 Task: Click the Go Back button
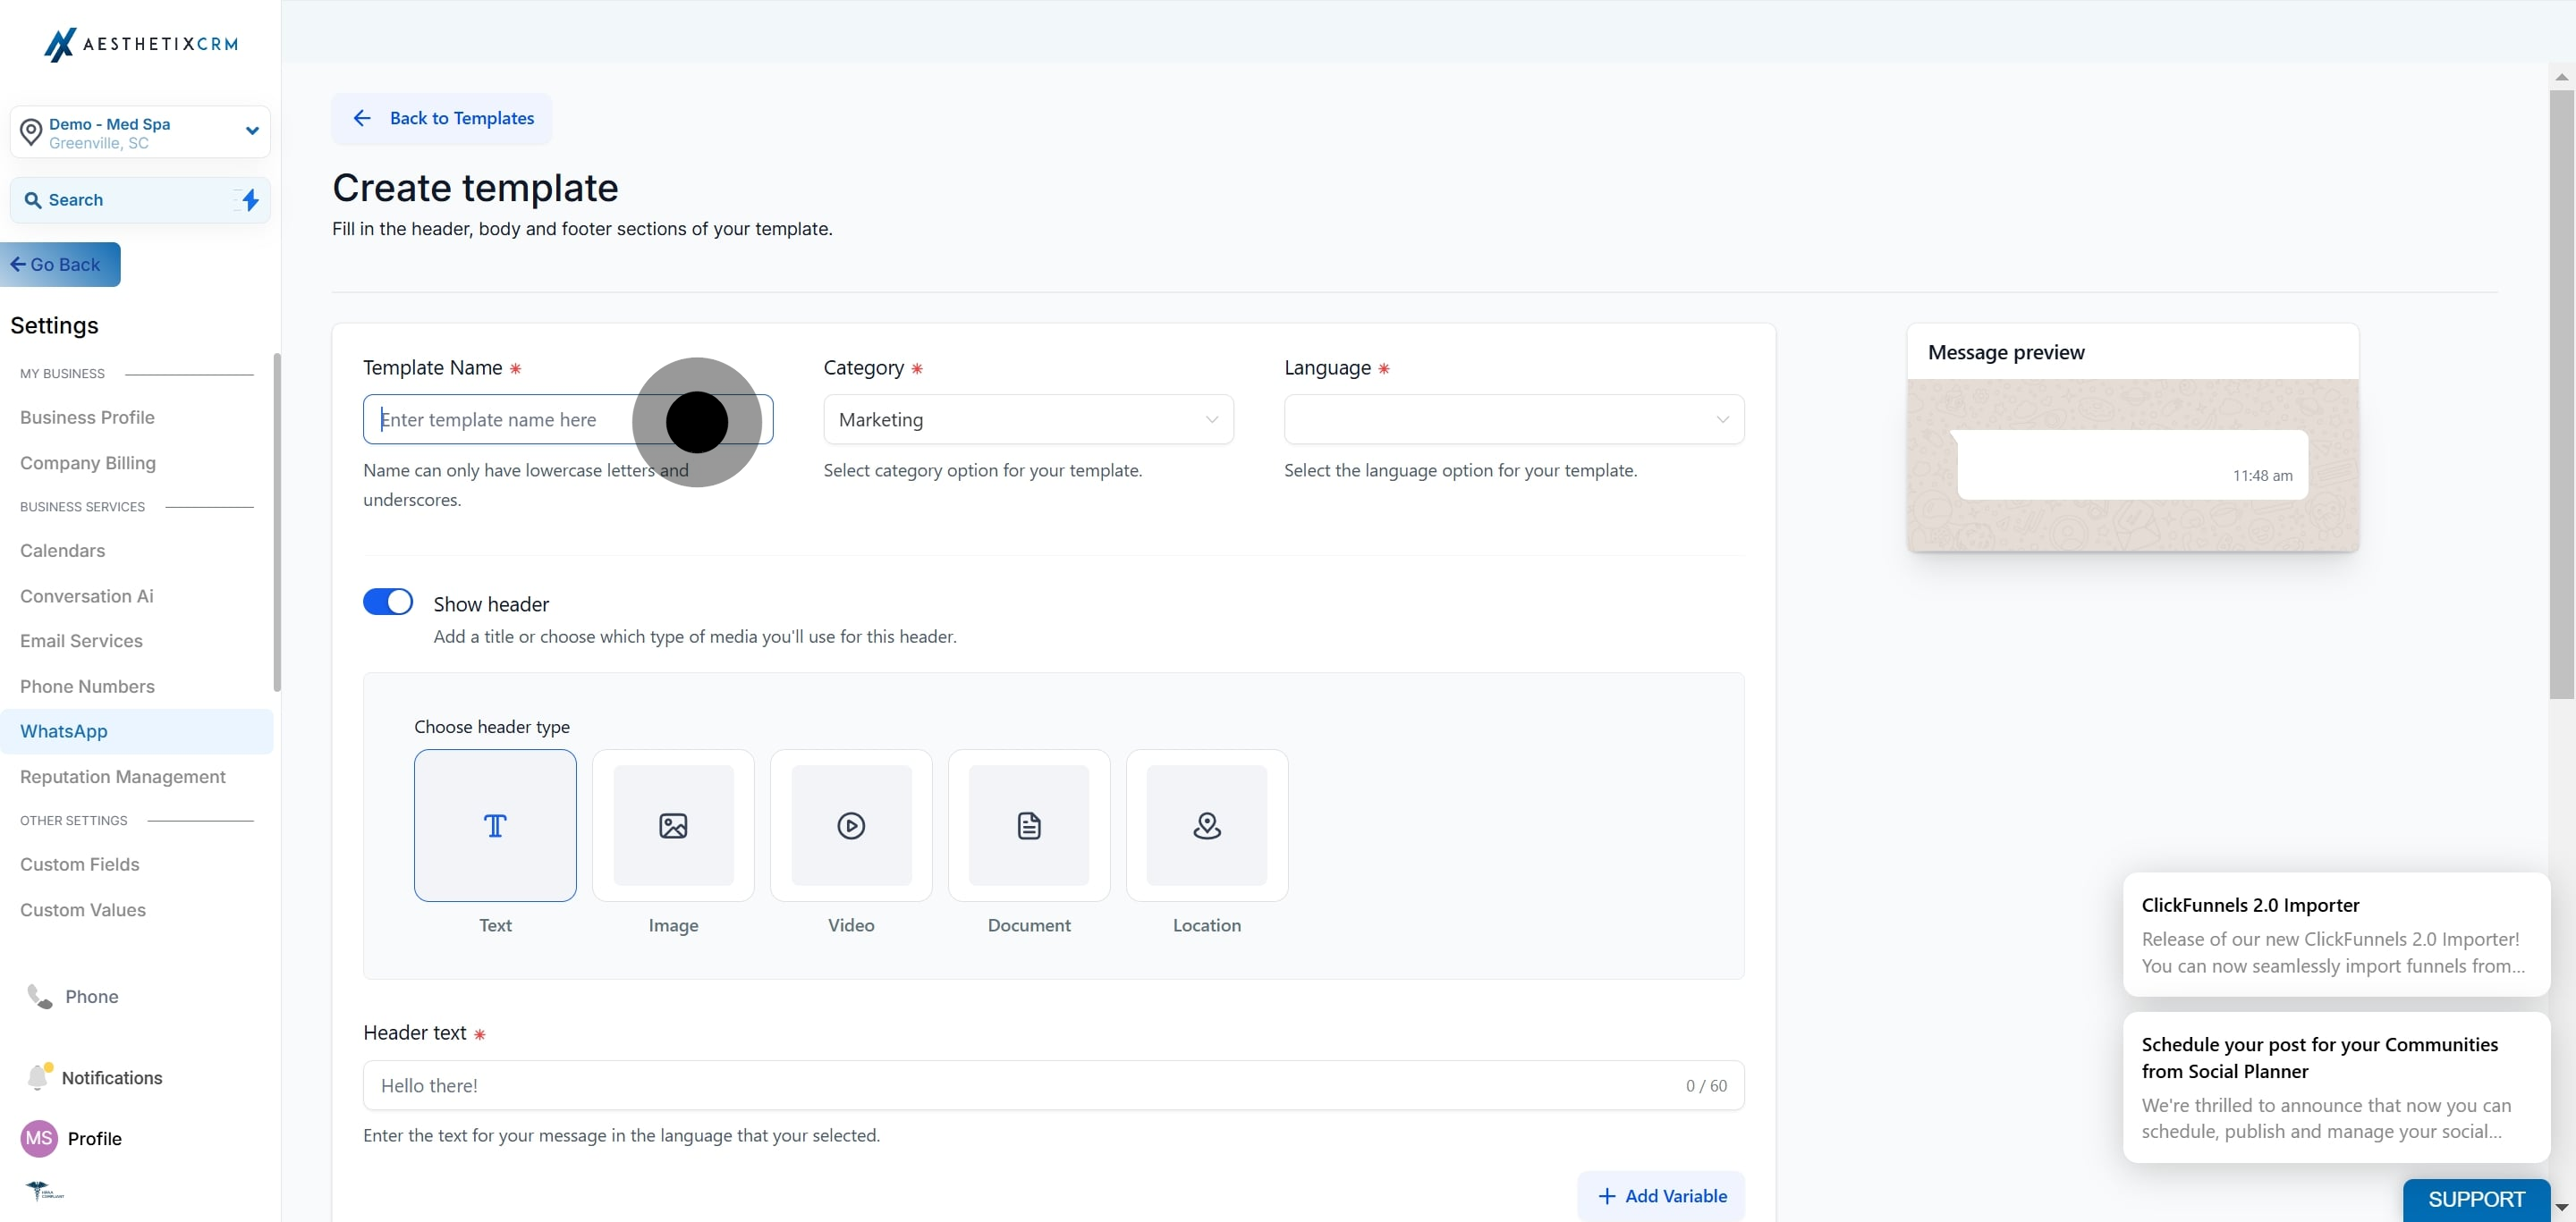[60, 265]
